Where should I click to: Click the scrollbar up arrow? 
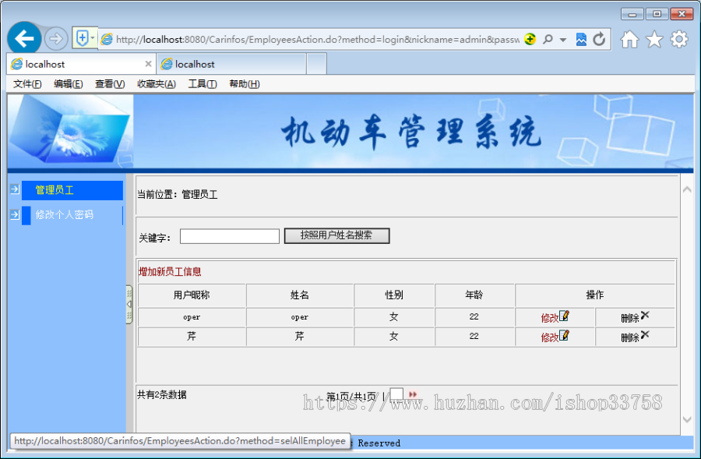tap(687, 189)
